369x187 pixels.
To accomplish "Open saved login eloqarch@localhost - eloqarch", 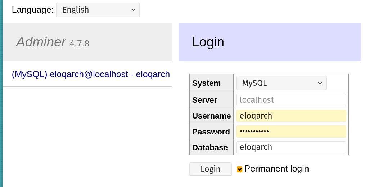I will (91, 74).
